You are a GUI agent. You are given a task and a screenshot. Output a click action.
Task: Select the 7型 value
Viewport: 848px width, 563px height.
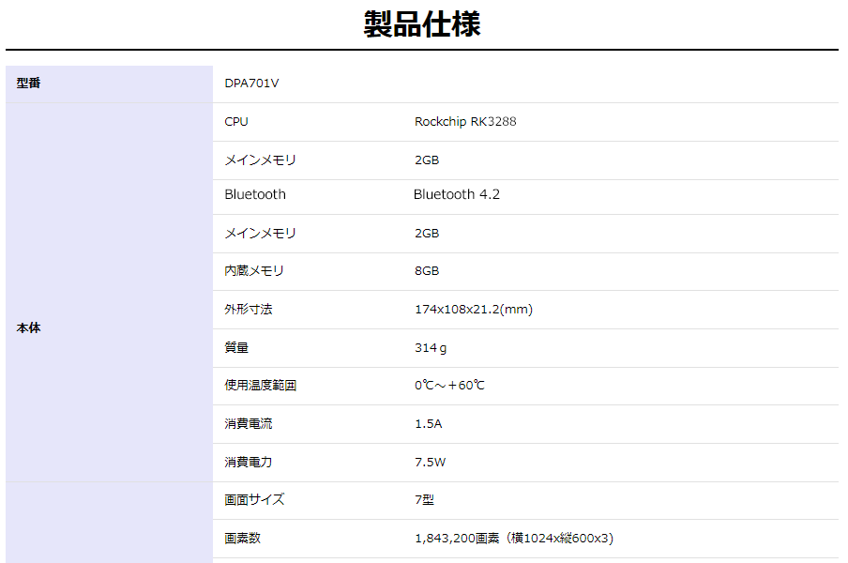tap(424, 500)
